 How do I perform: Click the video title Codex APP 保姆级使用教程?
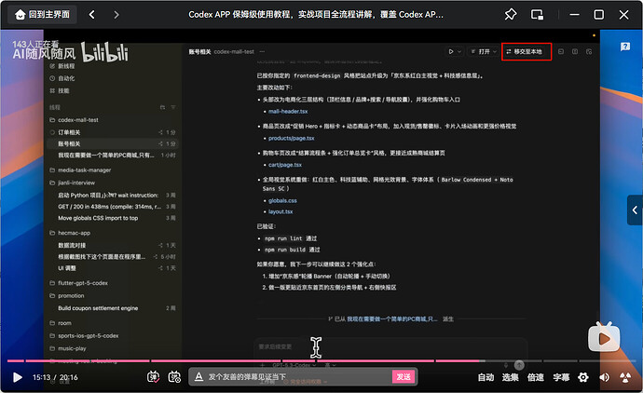(316, 15)
